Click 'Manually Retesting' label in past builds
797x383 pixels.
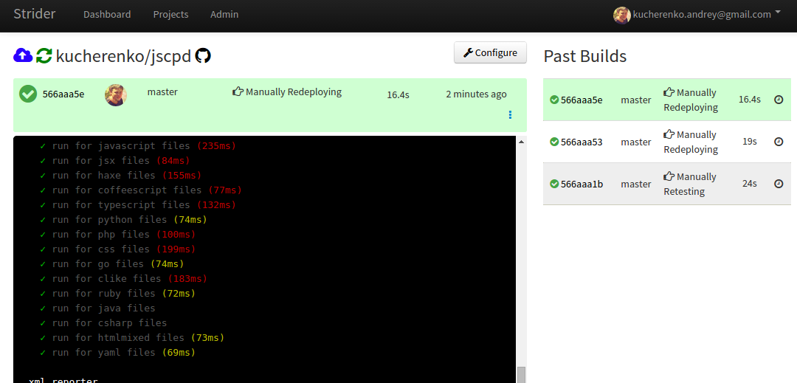coord(690,184)
